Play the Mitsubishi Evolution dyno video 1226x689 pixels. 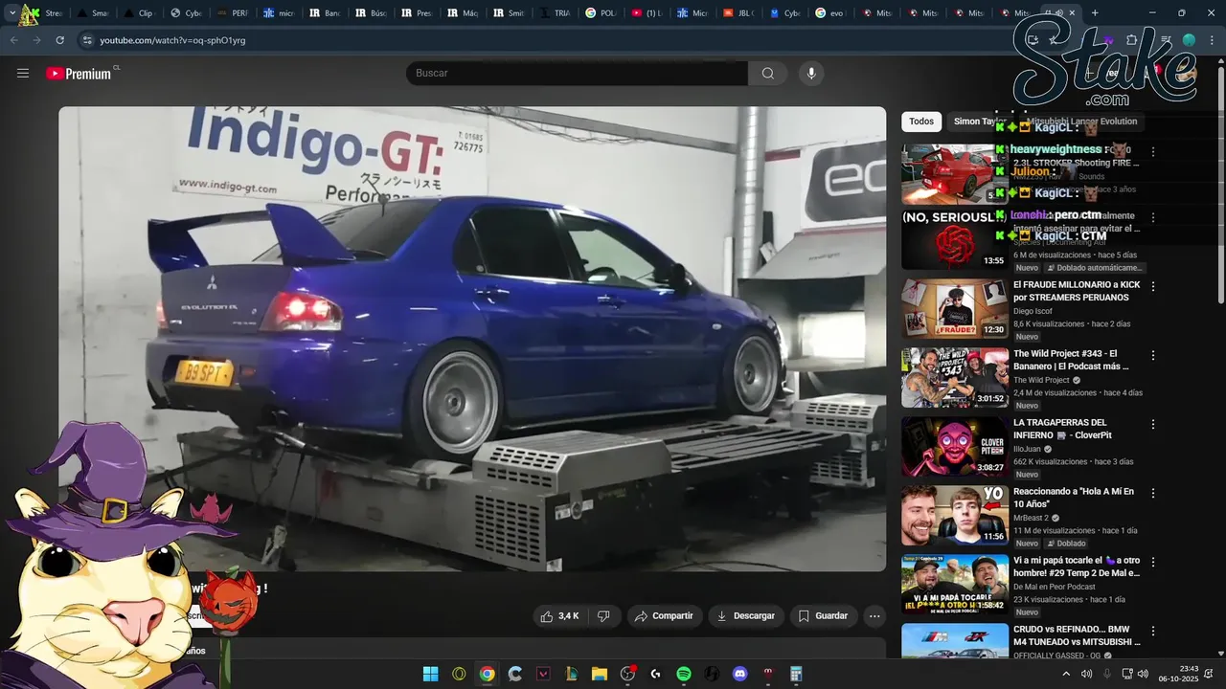pos(472,339)
